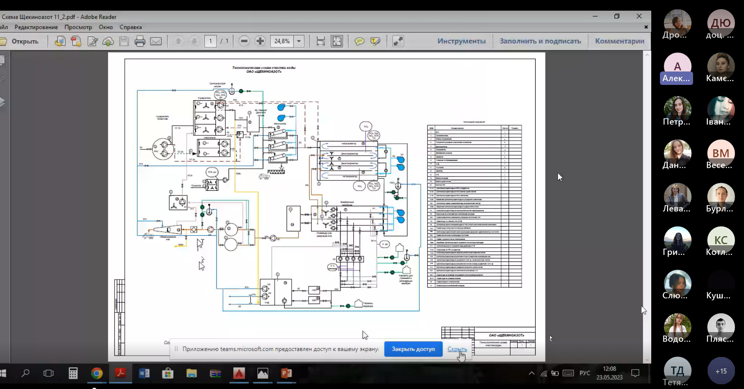Open the Комментарии panel
Screen dimensions: 744x389
point(620,41)
